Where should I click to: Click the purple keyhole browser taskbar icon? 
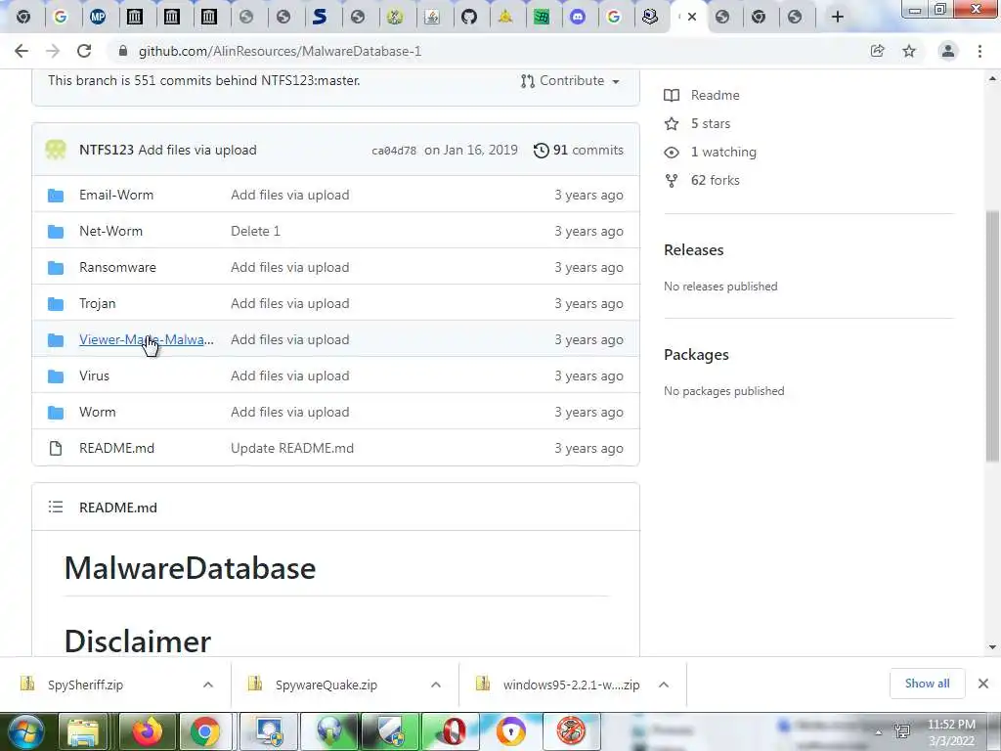(511, 731)
